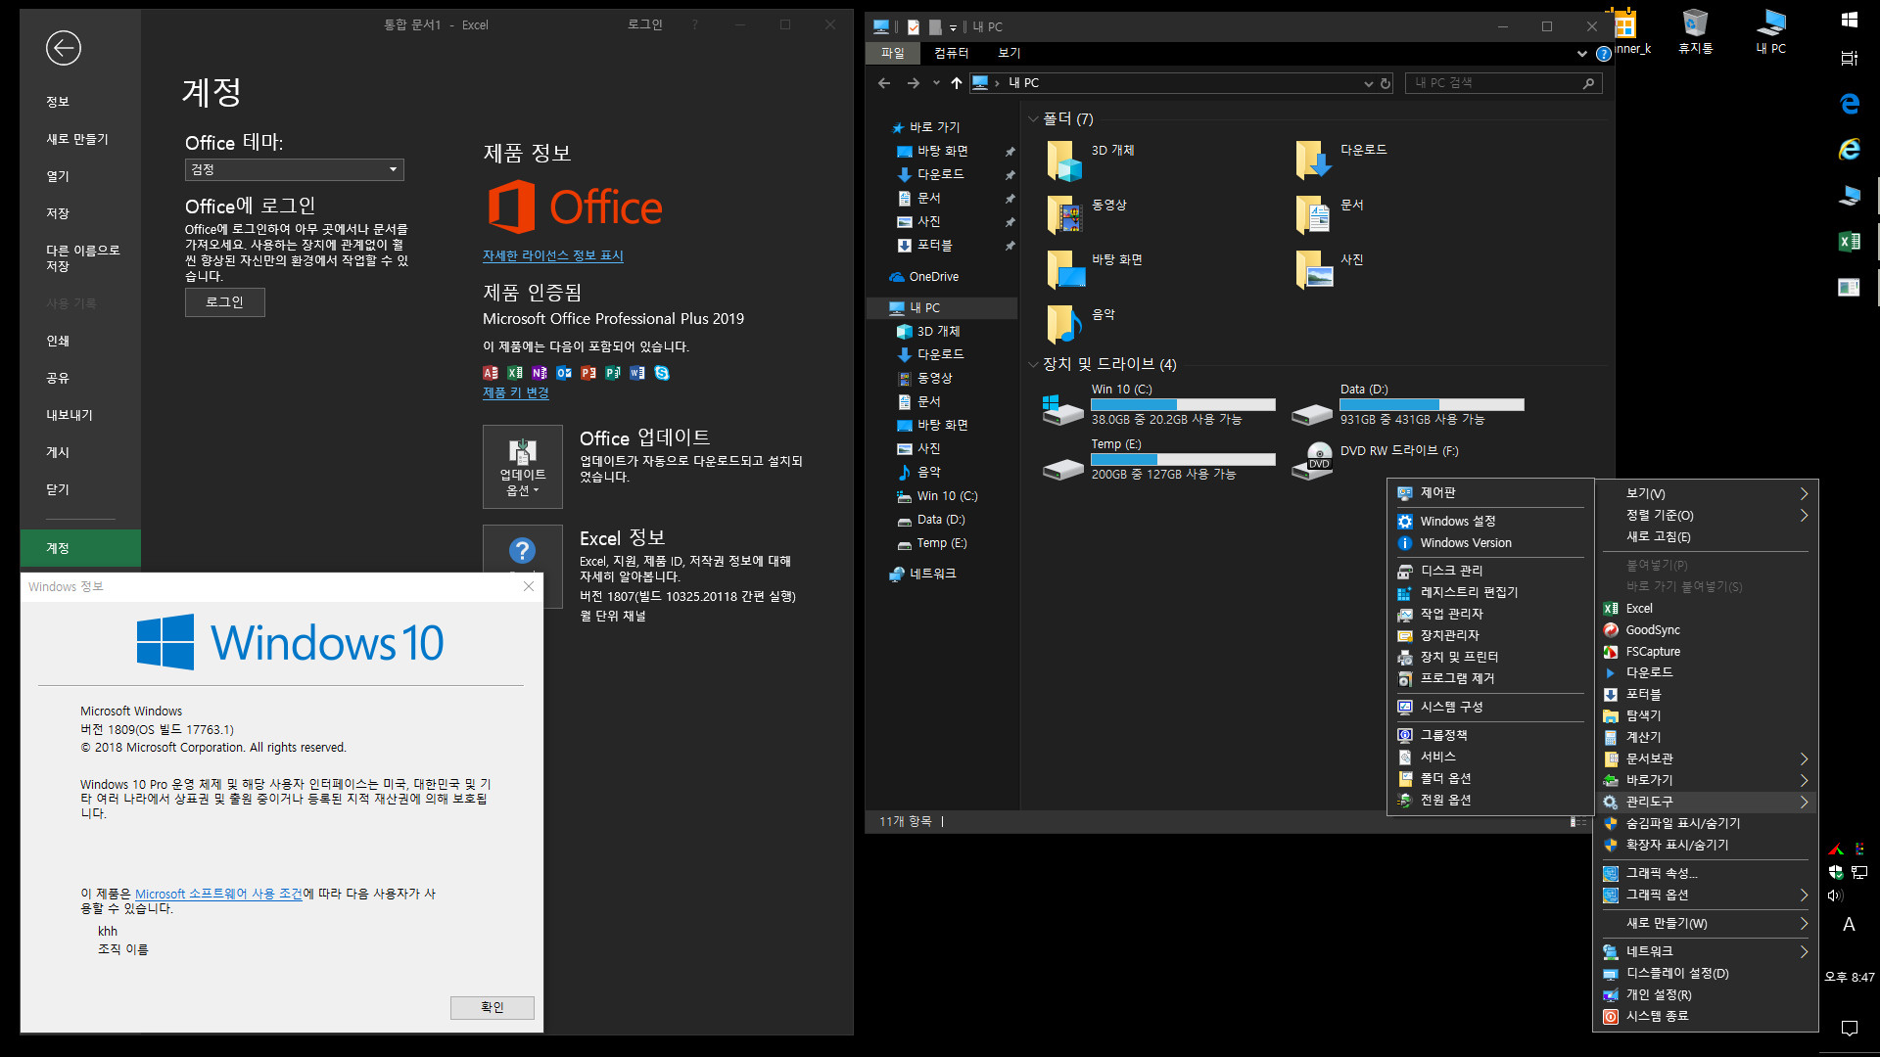Open the 보기 ribbon tab in Explorer
The image size is (1880, 1057).
pyautogui.click(x=1010, y=53)
